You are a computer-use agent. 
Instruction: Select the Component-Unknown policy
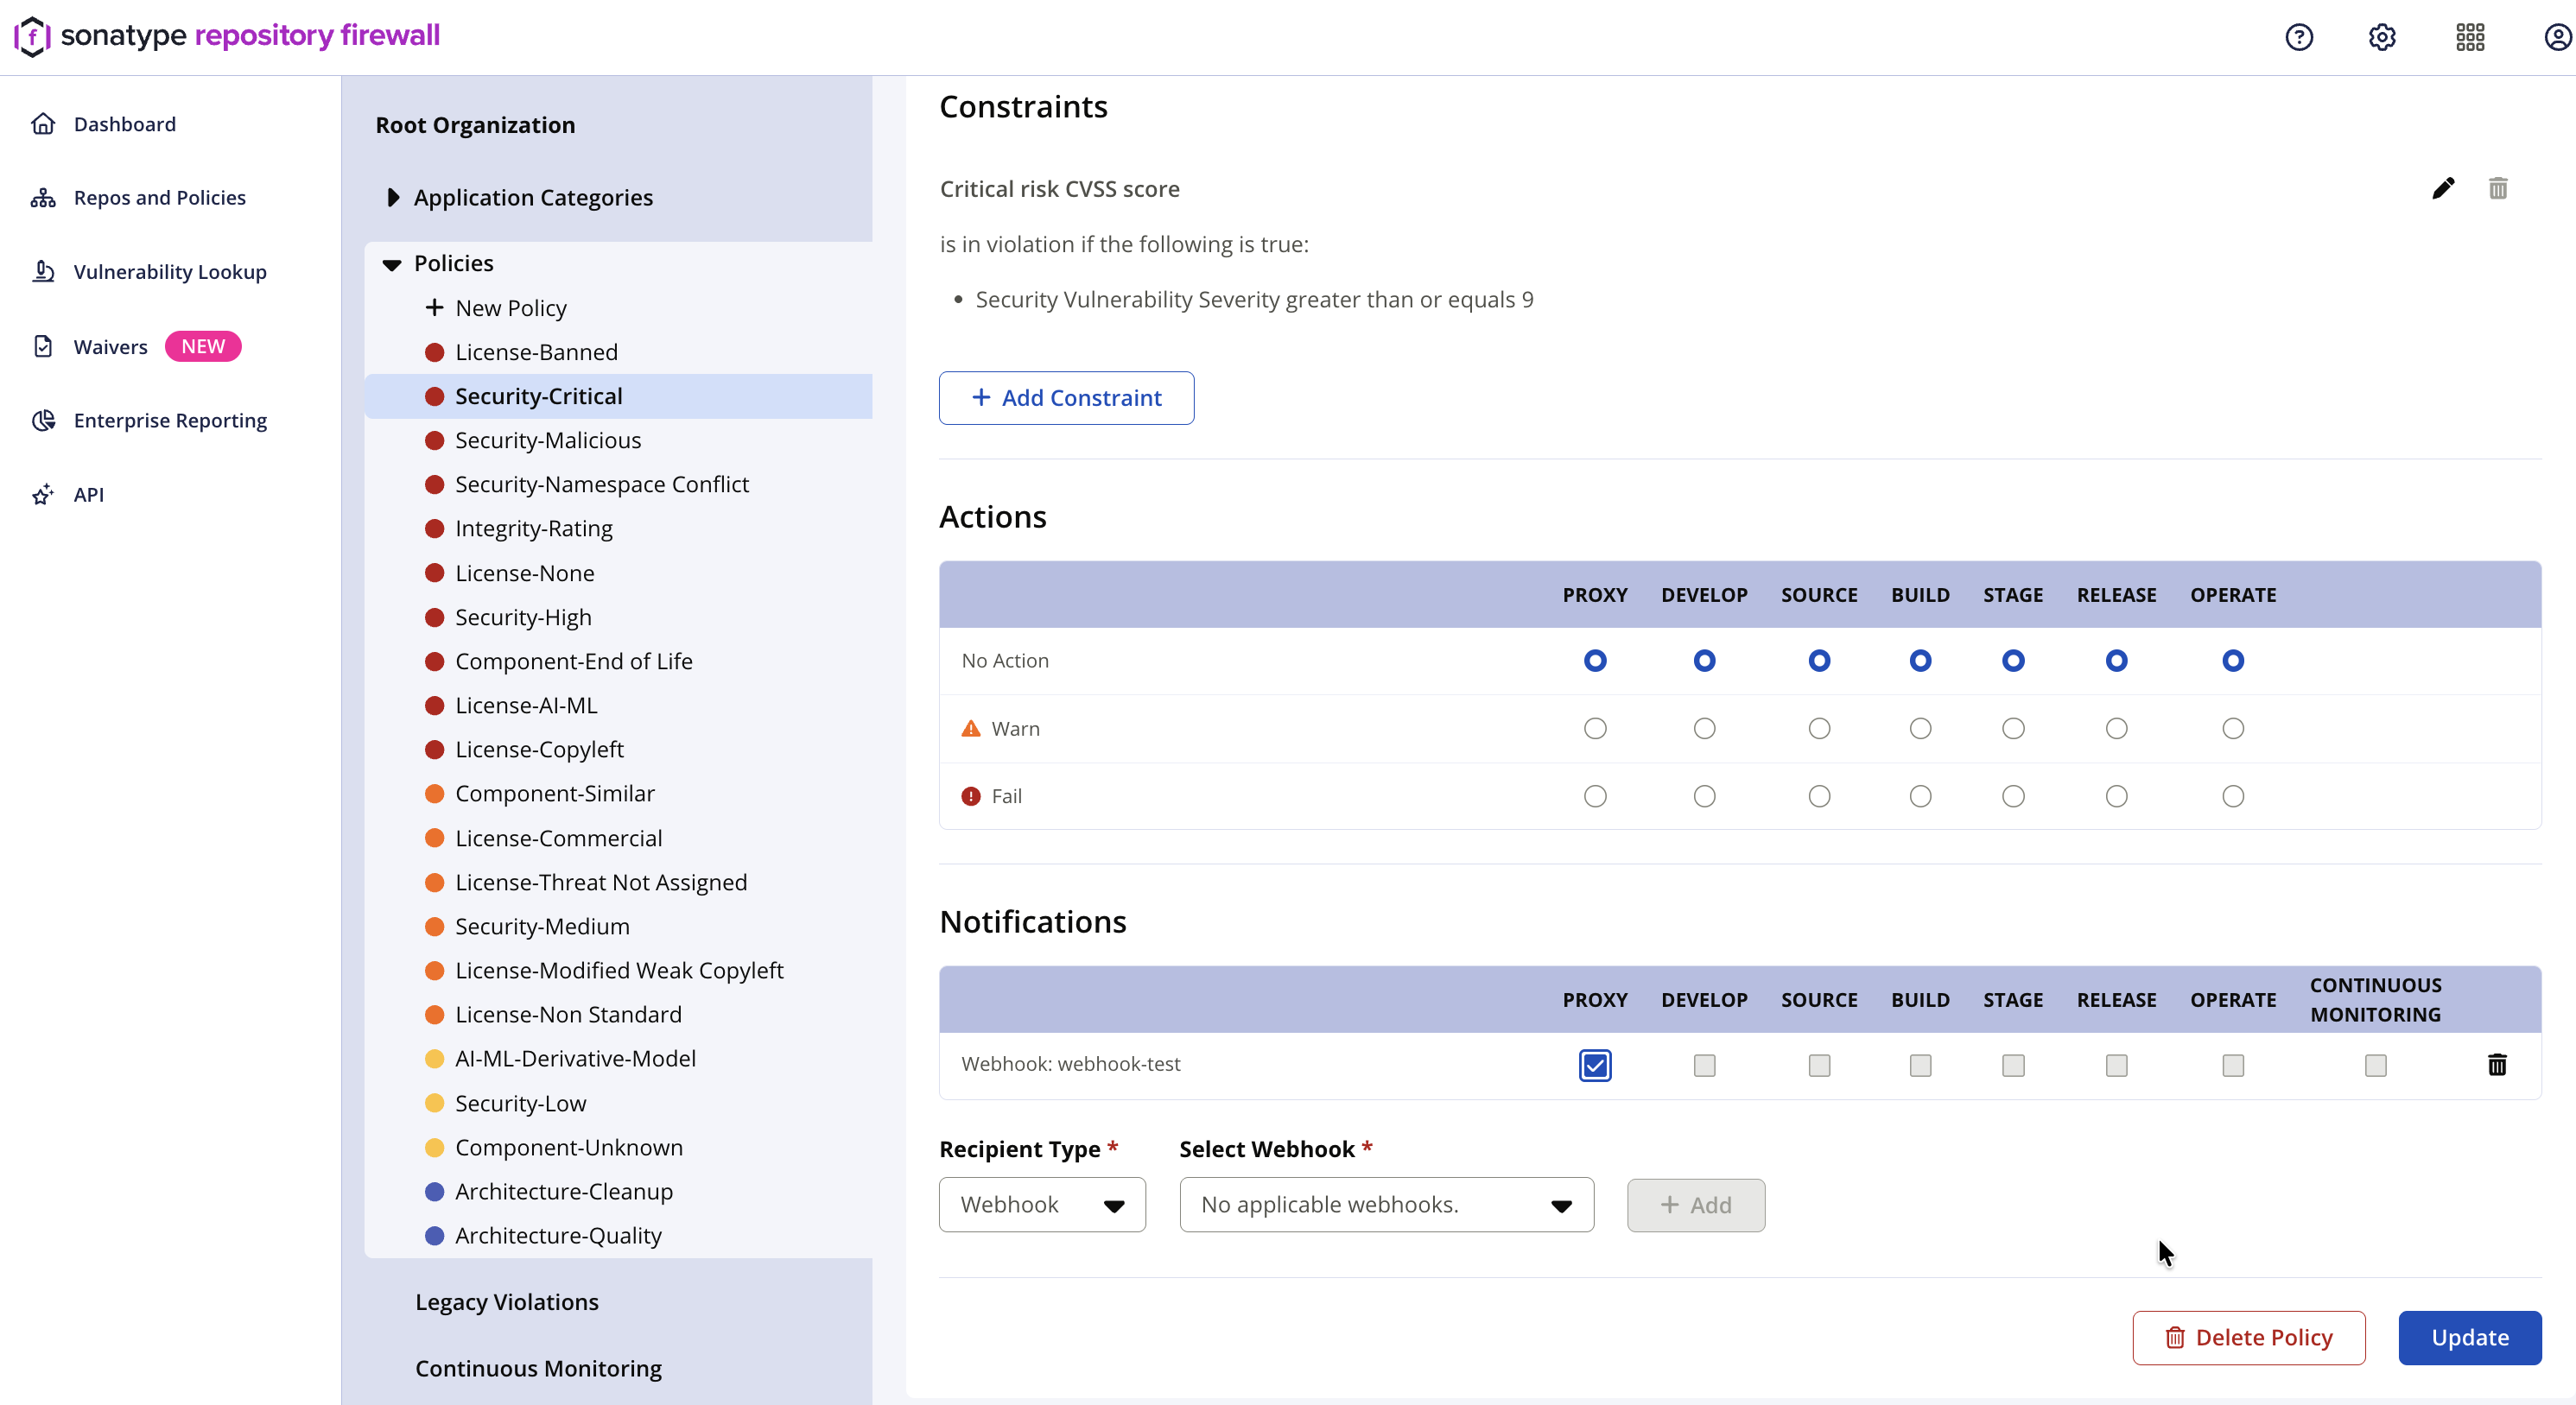pyautogui.click(x=568, y=1147)
